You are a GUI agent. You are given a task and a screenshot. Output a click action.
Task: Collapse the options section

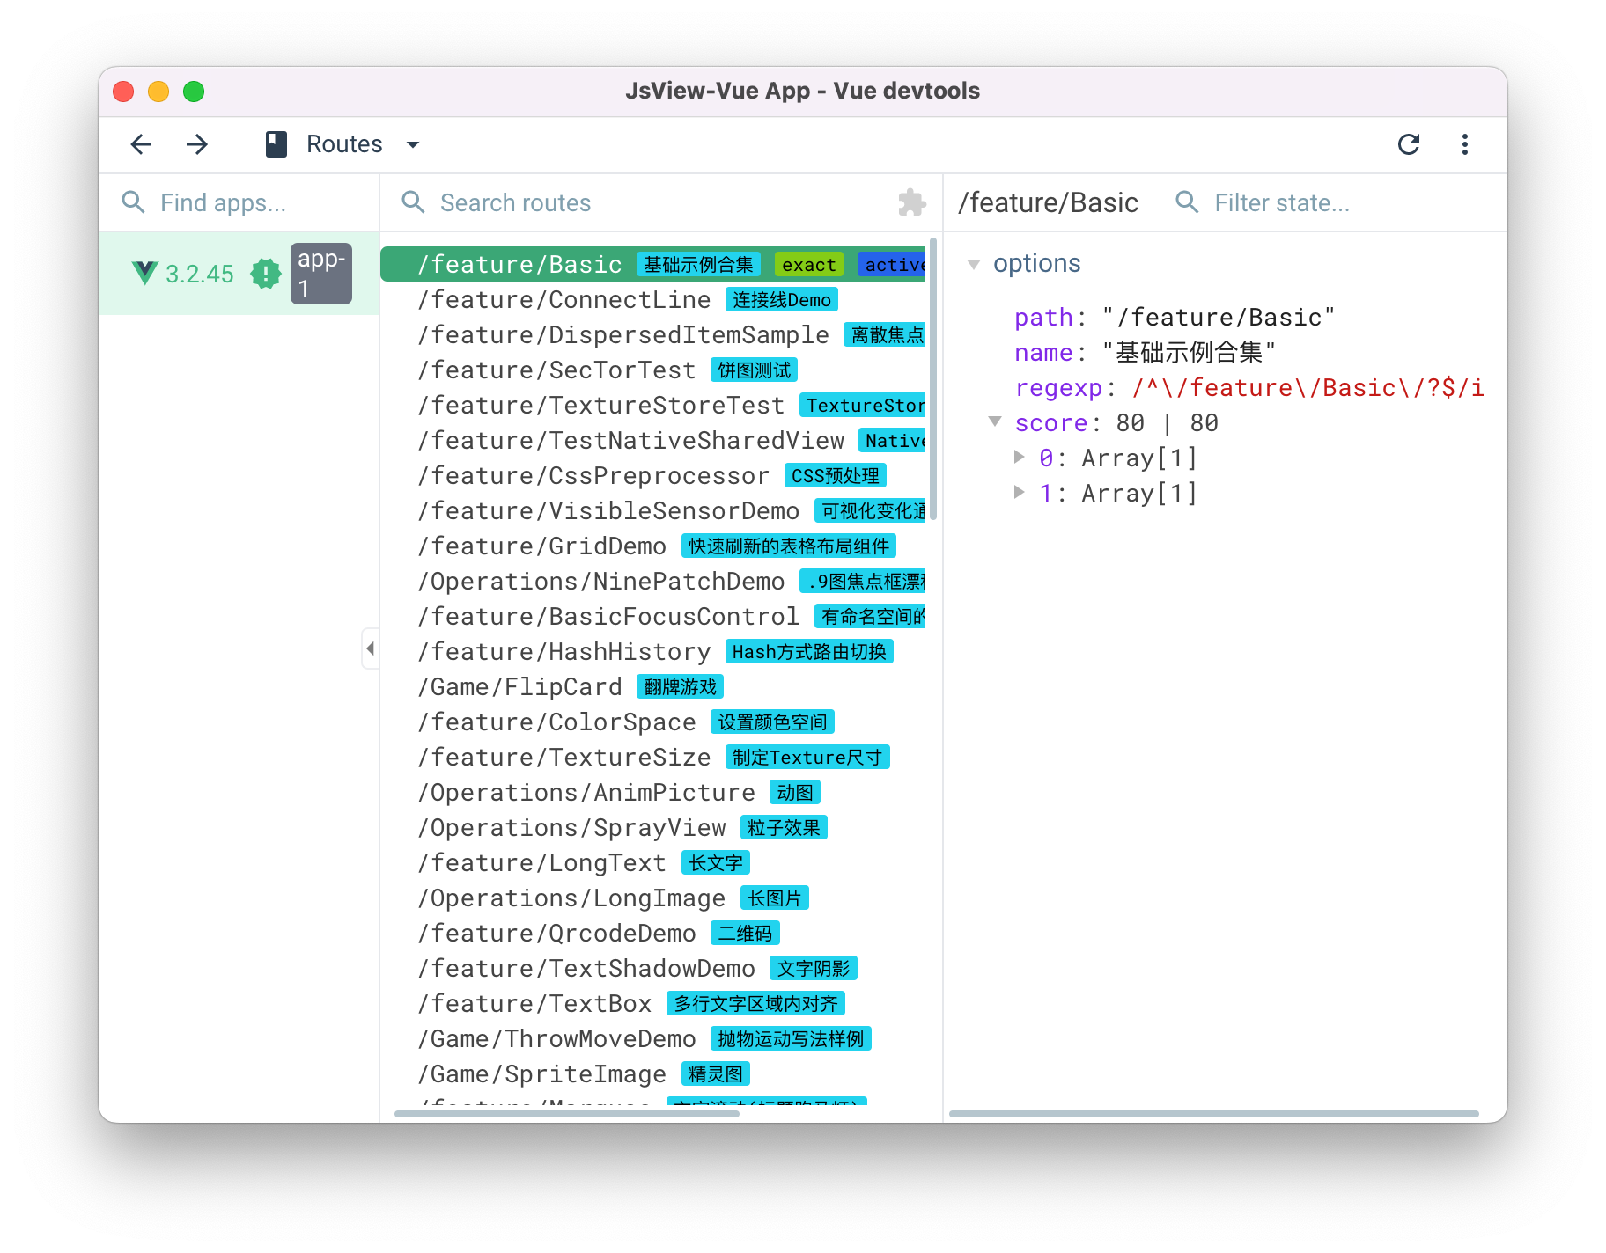point(974,264)
